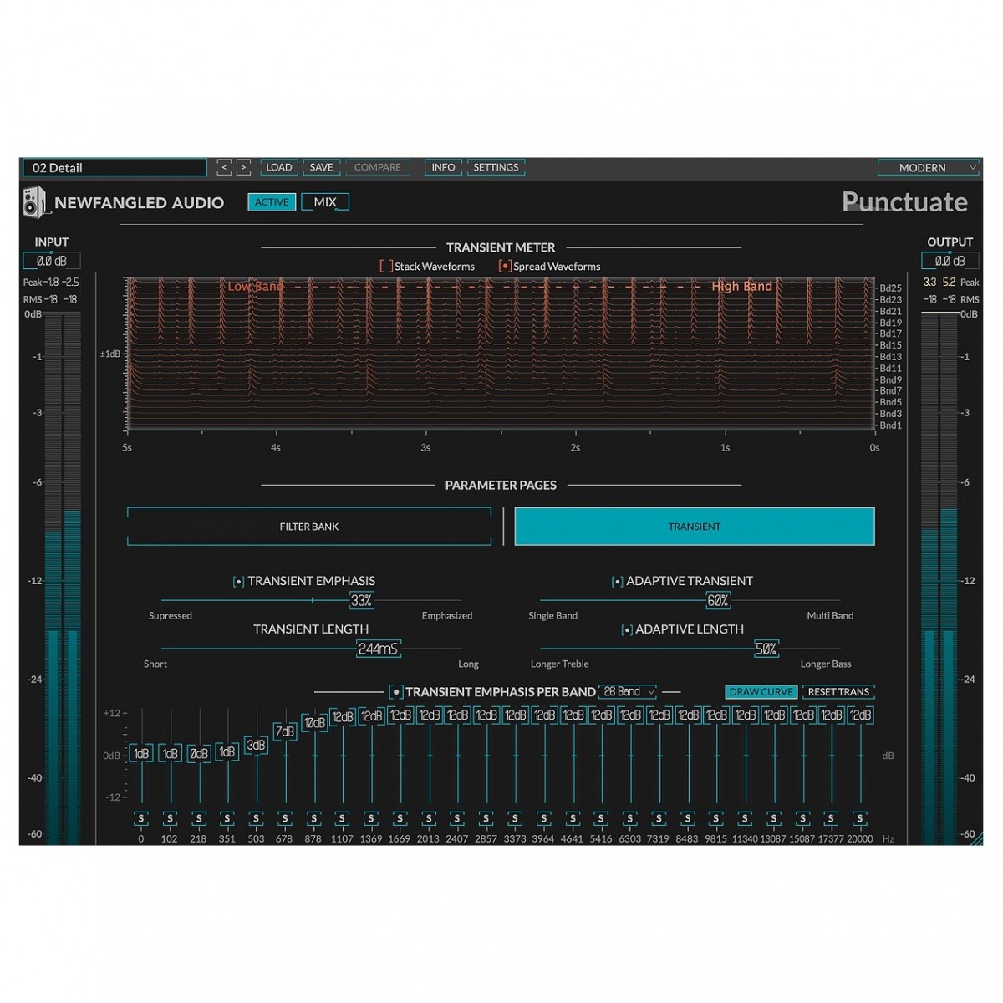The width and height of the screenshot is (1003, 1003).
Task: Solo the 1107 Hz band
Action: coord(342,818)
